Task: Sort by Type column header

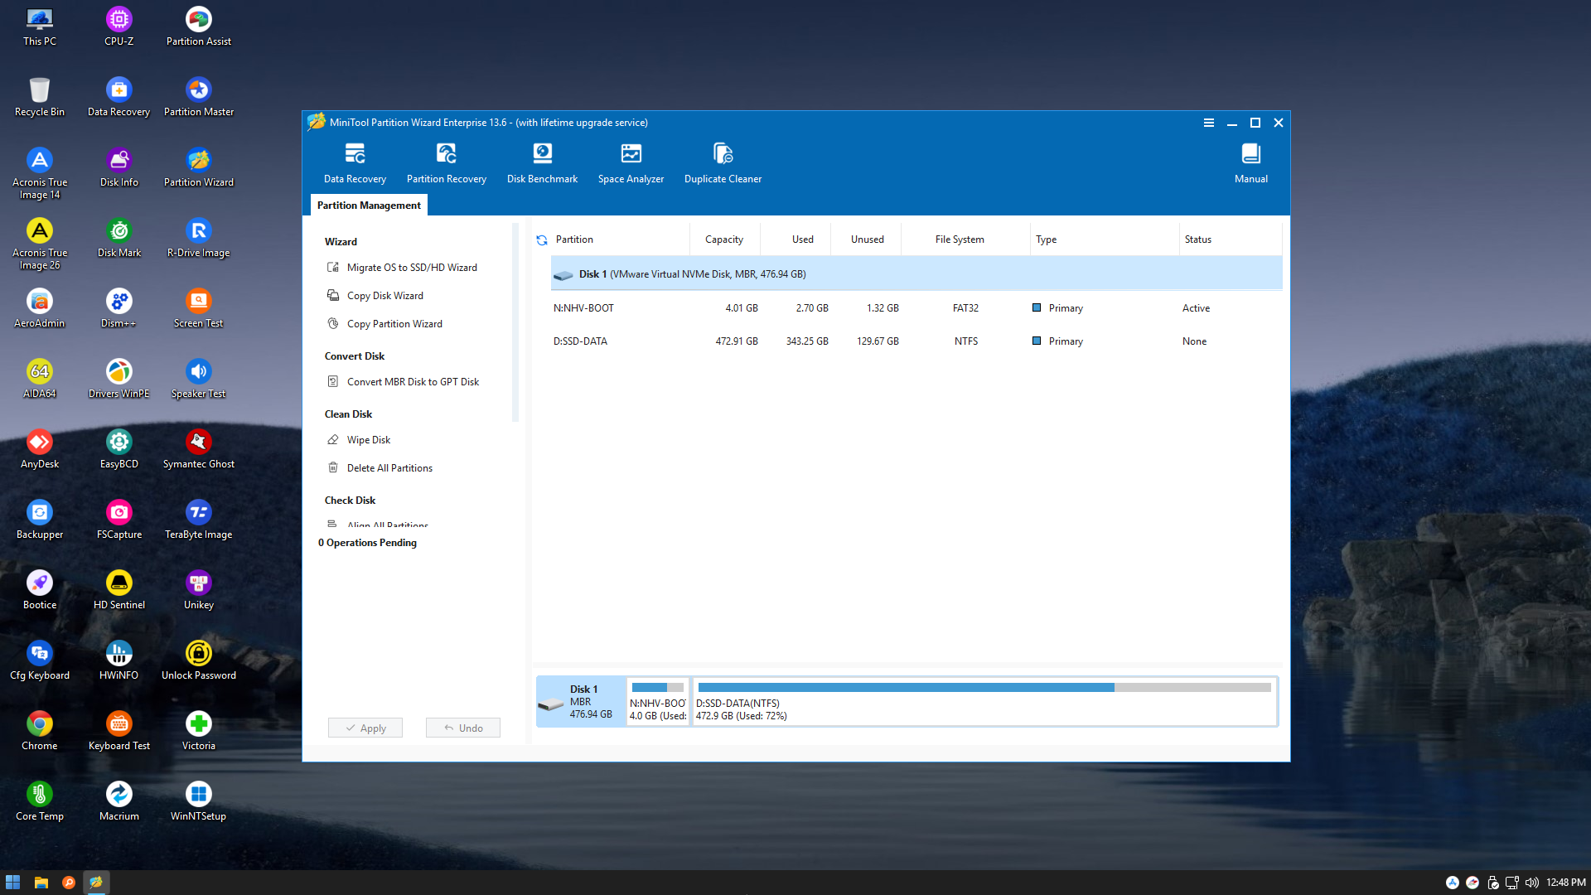Action: [x=1105, y=239]
